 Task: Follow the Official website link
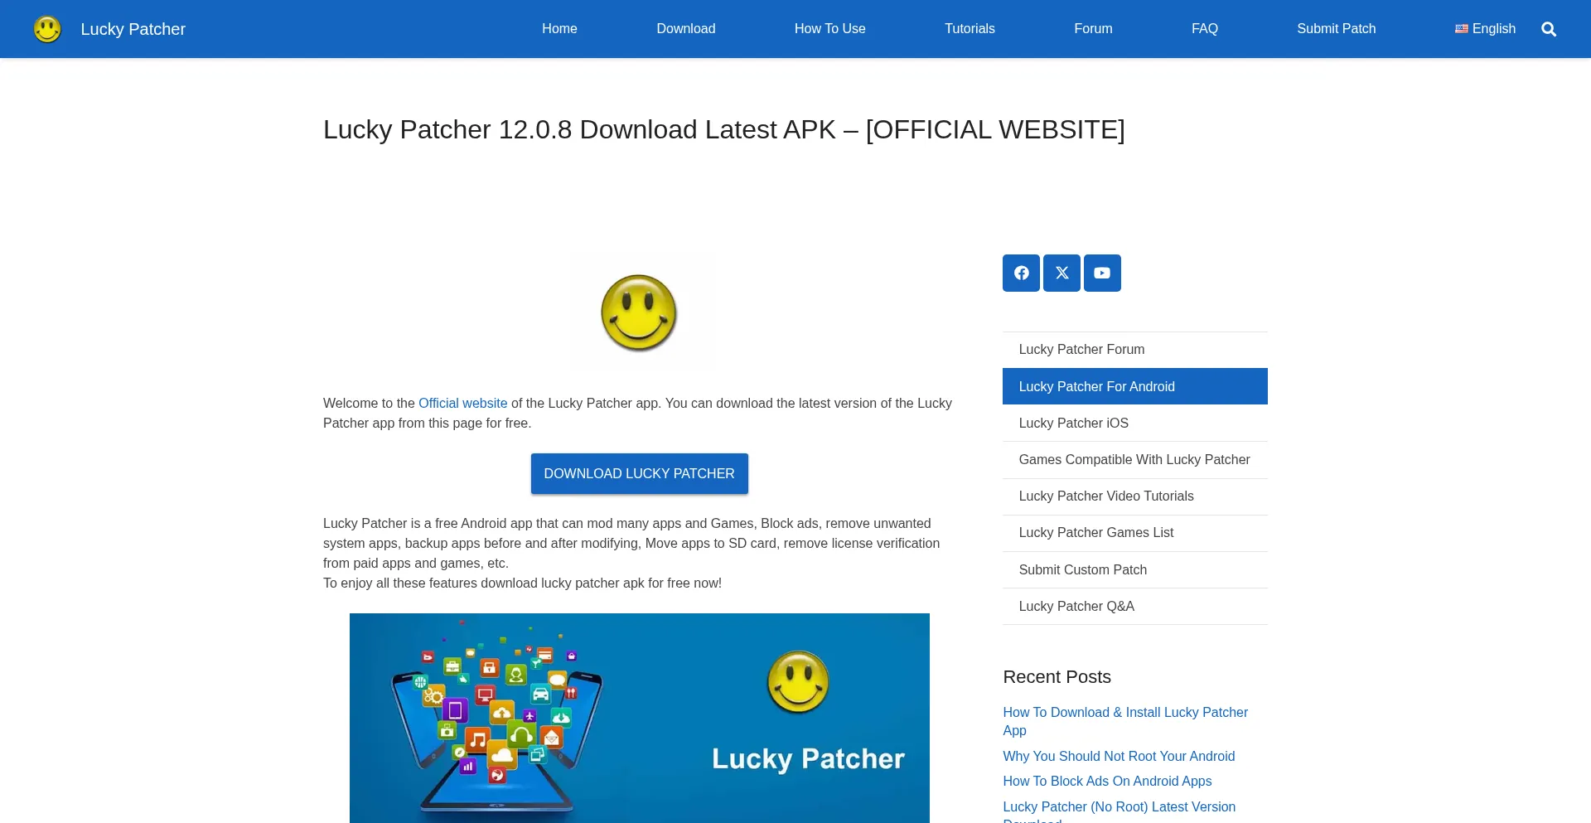coord(462,403)
